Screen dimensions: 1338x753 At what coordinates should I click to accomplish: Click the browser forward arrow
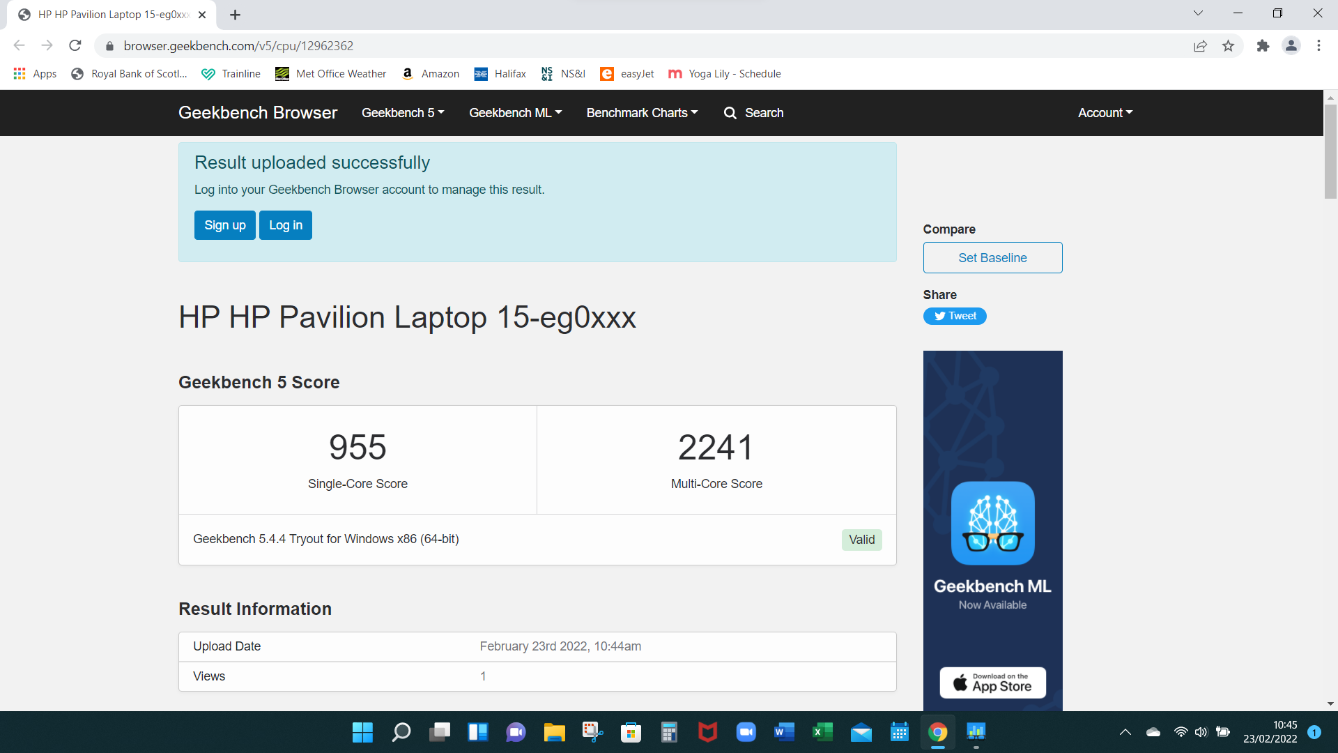(x=47, y=45)
